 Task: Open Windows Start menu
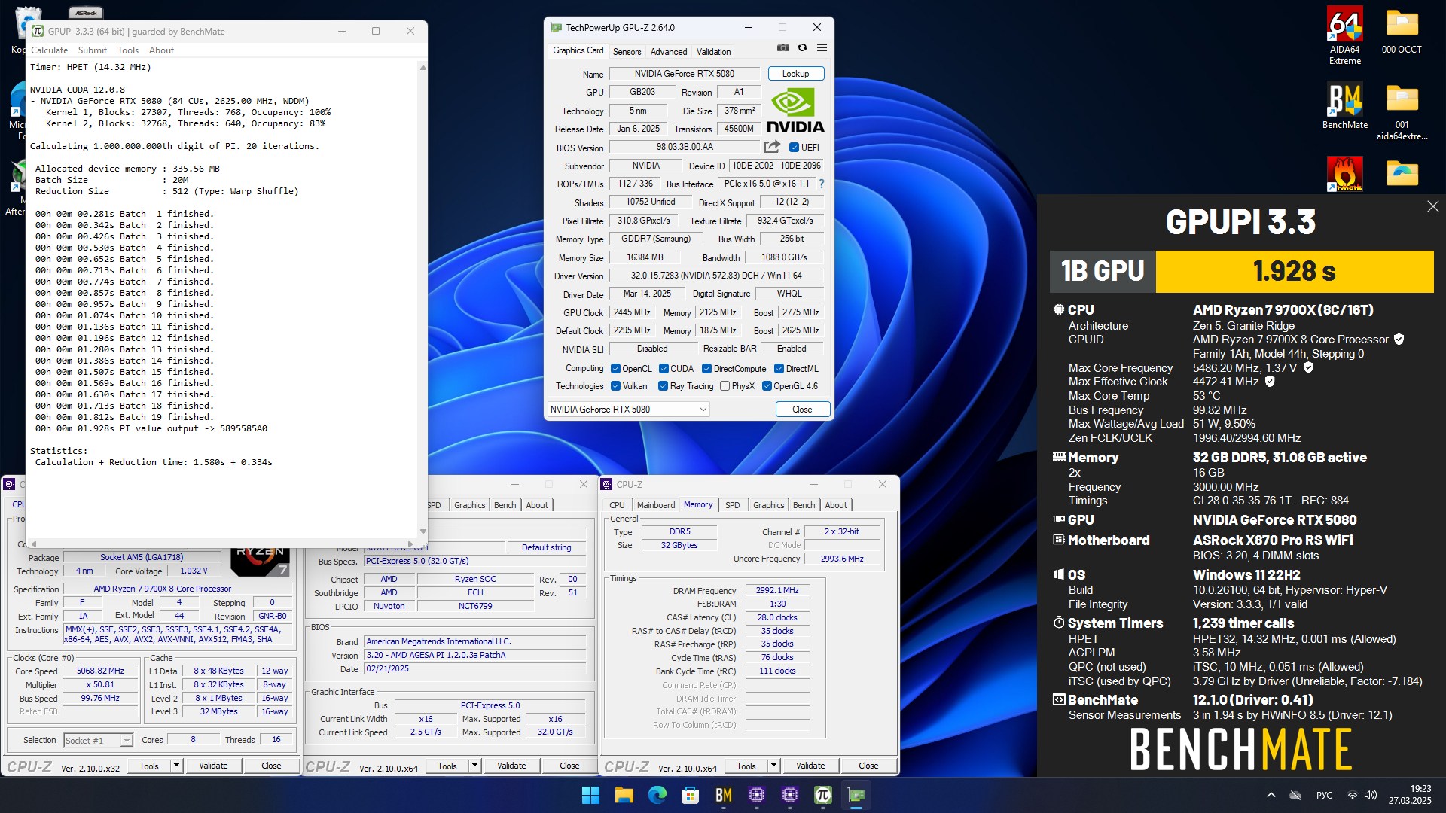(x=590, y=795)
